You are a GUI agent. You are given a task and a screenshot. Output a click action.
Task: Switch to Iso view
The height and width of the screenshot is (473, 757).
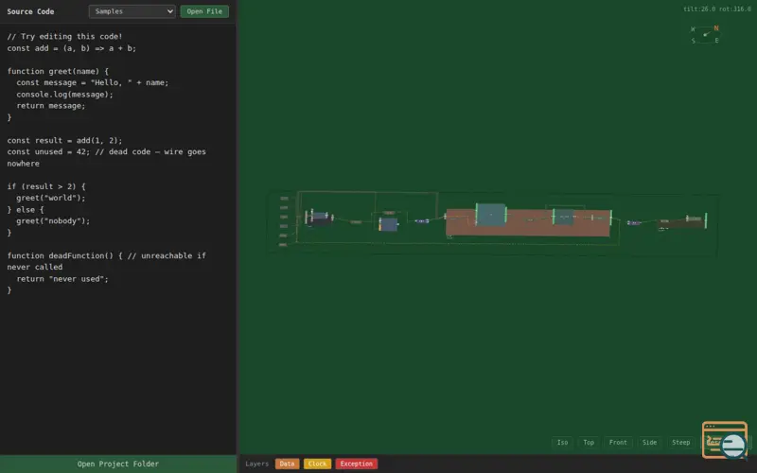coord(562,442)
